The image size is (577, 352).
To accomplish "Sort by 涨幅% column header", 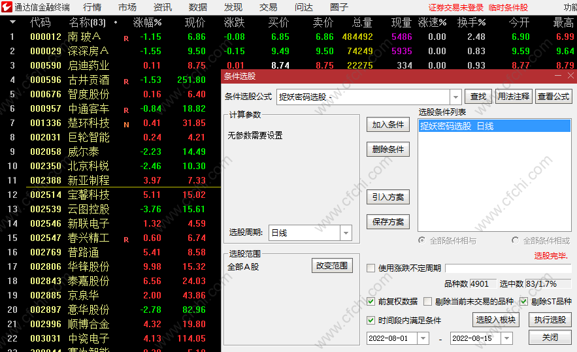I will pyautogui.click(x=147, y=23).
